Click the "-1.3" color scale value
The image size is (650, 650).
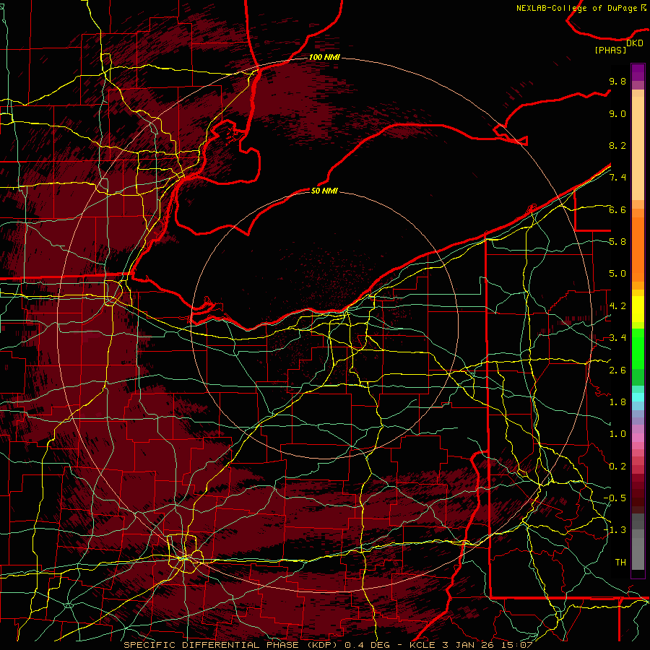click(615, 530)
